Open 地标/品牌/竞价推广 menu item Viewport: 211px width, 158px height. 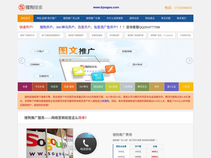coord(47,18)
